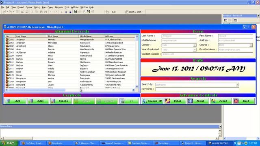Select record 0143 Aufderhar
This screenshot has width=260, height=146.
(x=70, y=52)
